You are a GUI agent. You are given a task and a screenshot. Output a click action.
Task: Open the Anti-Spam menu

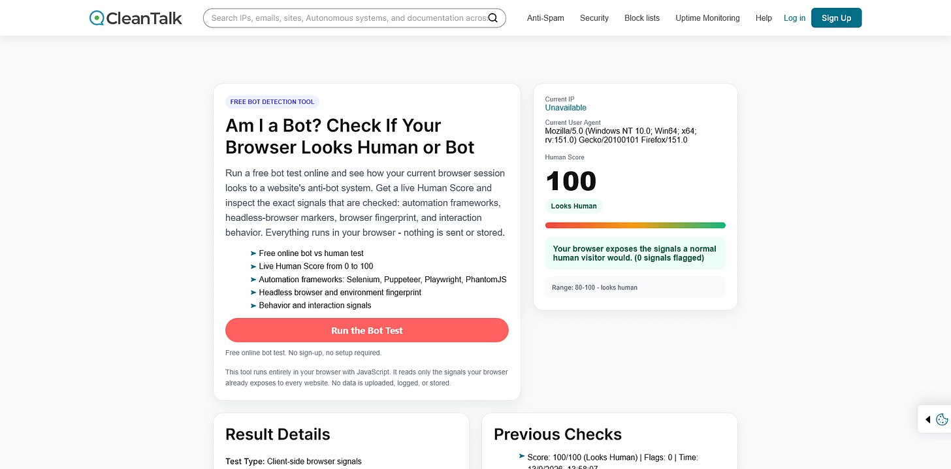(545, 18)
